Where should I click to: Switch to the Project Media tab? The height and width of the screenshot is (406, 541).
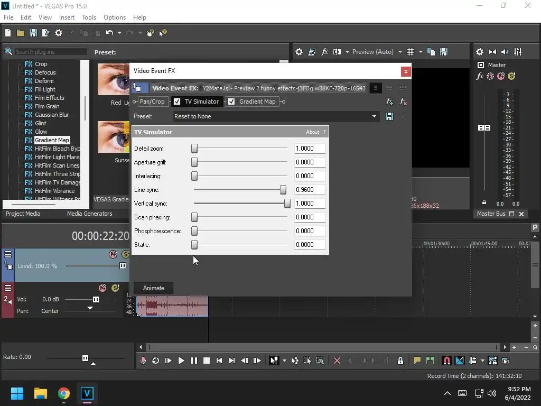pyautogui.click(x=23, y=214)
